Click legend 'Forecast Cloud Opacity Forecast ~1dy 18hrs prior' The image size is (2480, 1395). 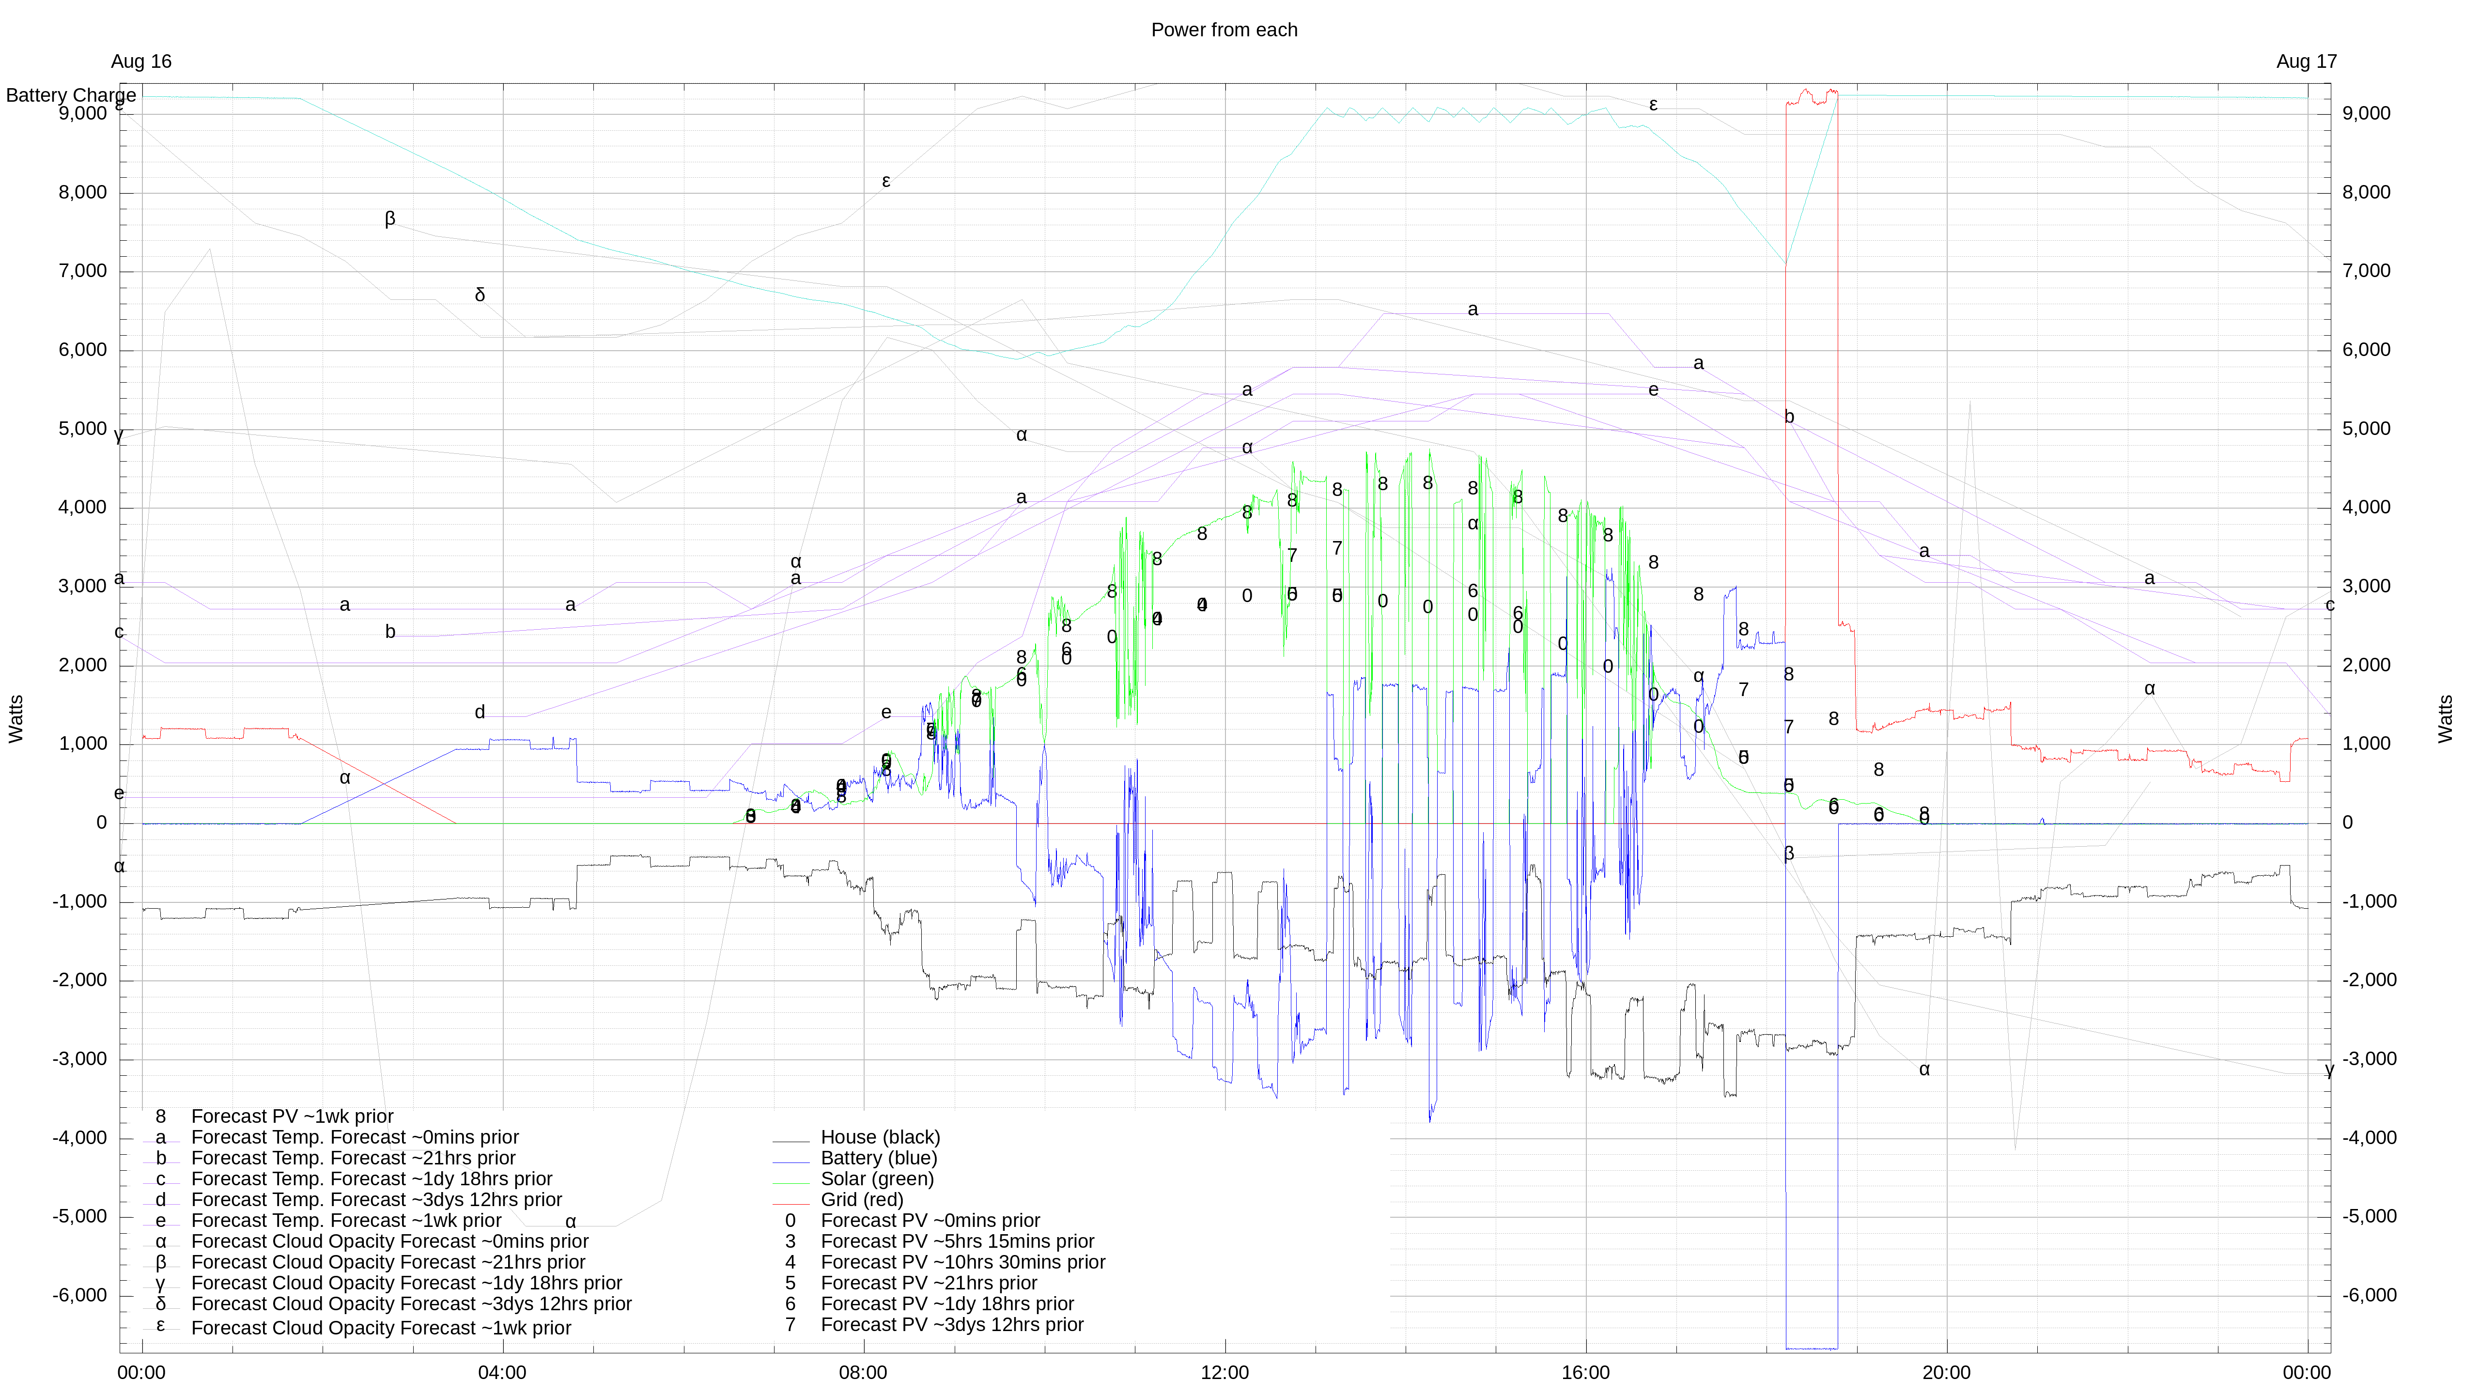pos(406,1283)
